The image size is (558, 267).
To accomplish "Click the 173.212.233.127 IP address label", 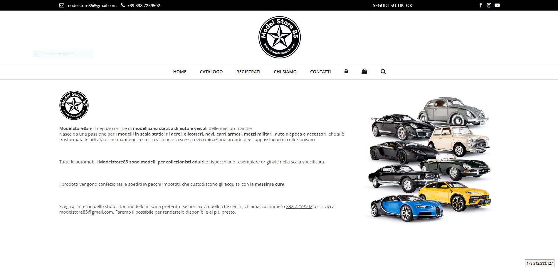I will click(540, 263).
